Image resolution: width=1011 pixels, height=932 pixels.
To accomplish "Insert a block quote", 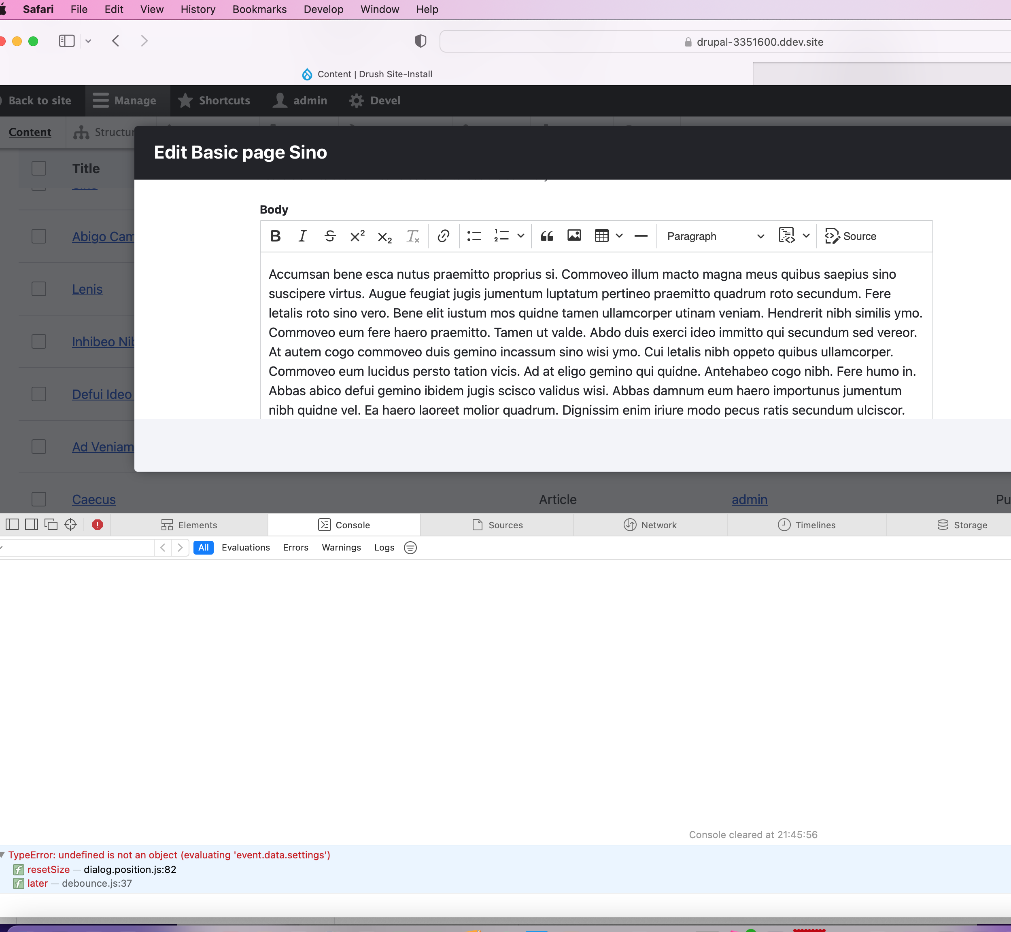I will 547,236.
